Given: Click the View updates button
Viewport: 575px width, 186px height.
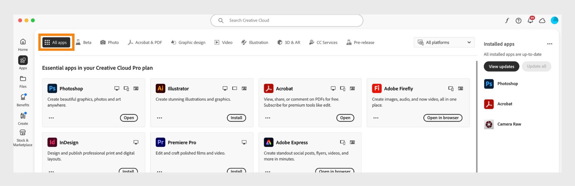Looking at the screenshot, I should point(501,66).
